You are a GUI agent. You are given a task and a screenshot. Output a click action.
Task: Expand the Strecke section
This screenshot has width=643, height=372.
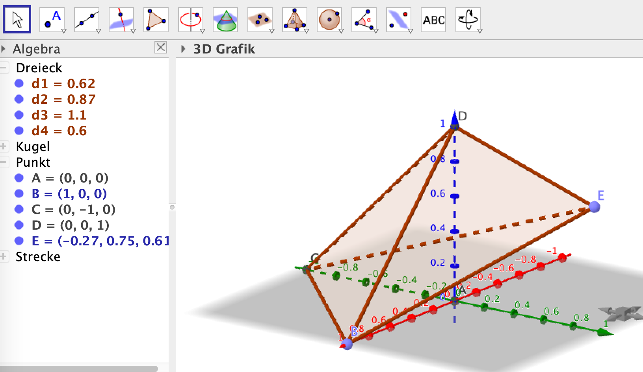click(4, 256)
